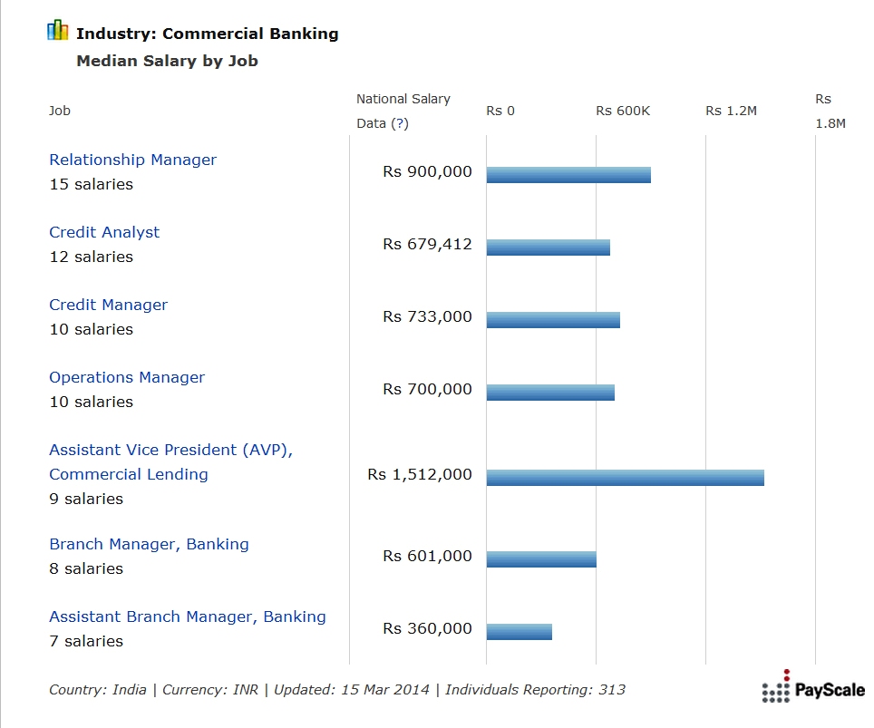Open the Relationship Manager job link
874x728 pixels.
(x=132, y=160)
